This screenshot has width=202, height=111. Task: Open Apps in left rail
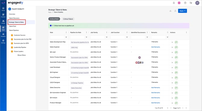3,28
